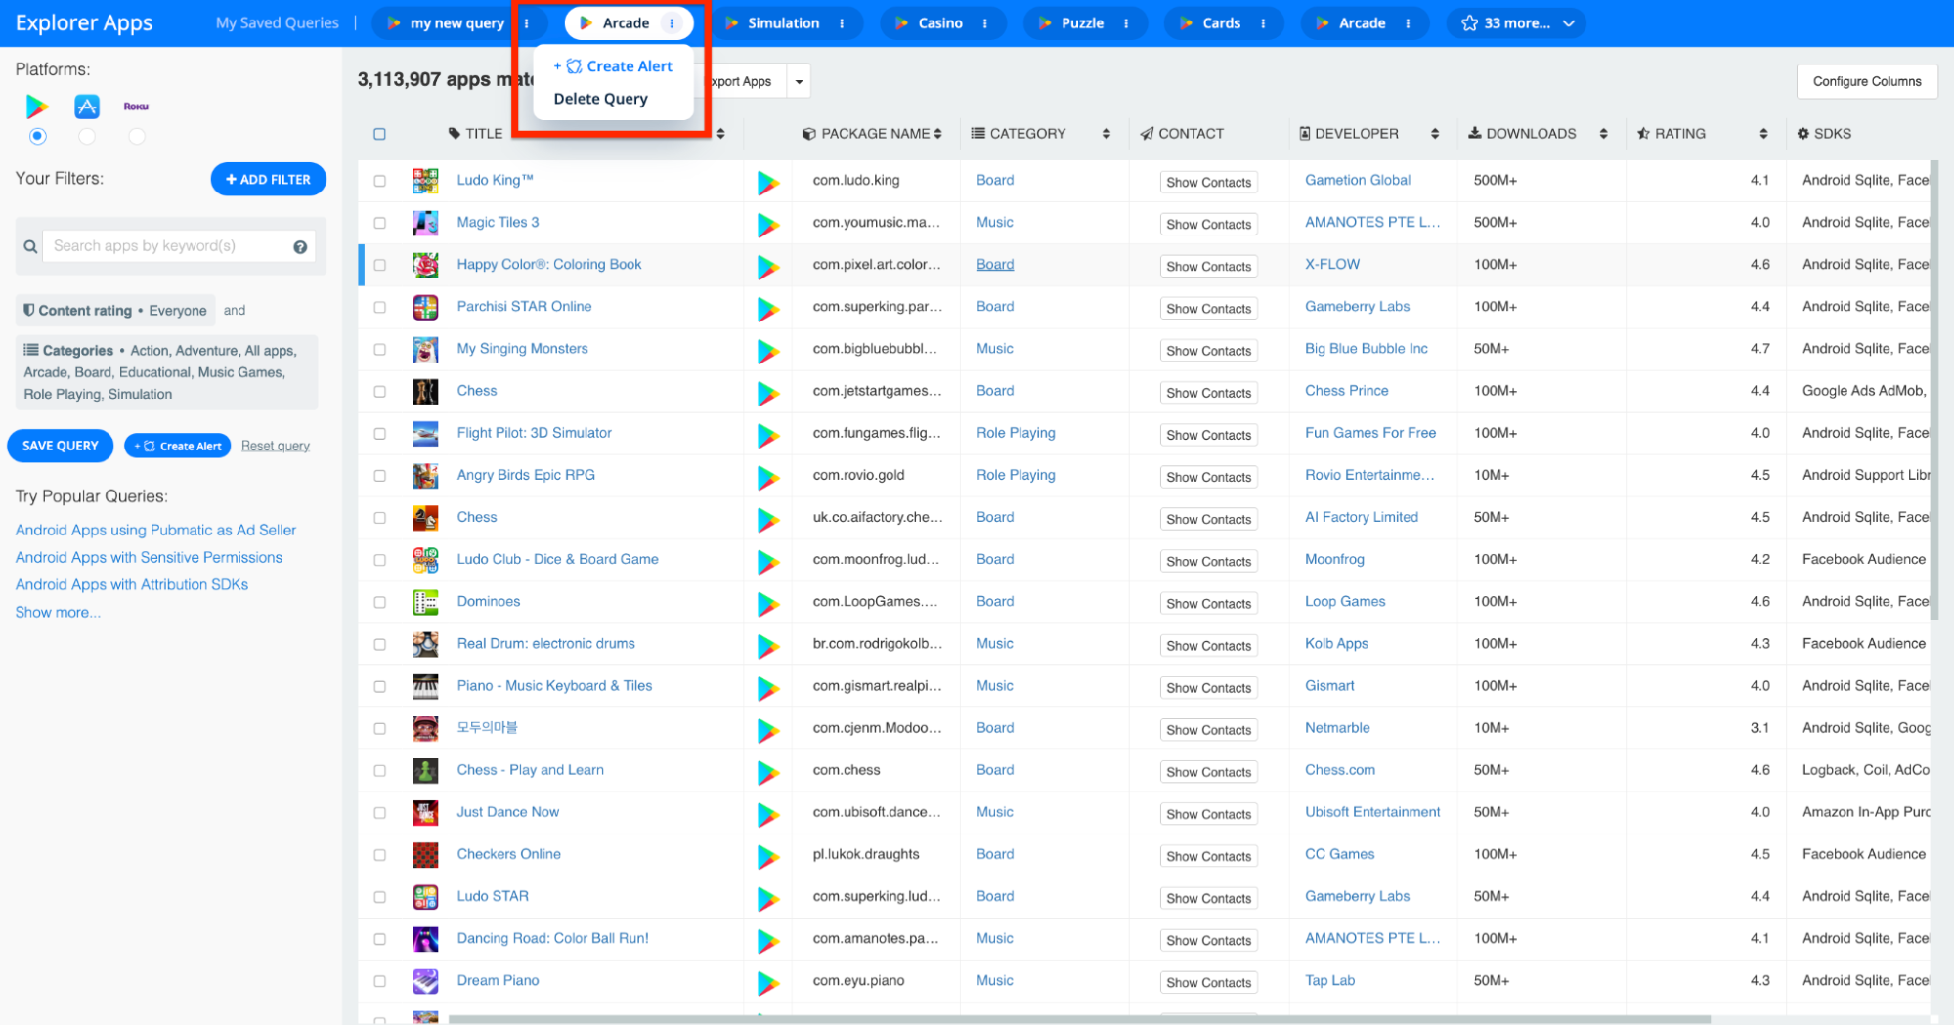Open the My Singing Monsters app icon
This screenshot has height=1026, width=1954.
425,349
